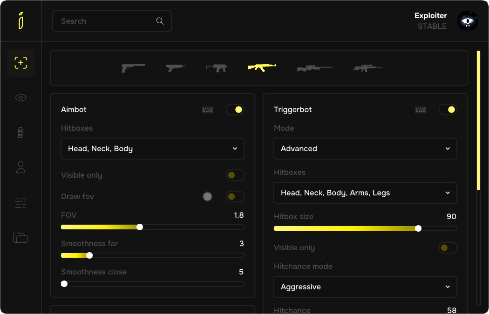Select the silenced pistol weapon category
The width and height of the screenshot is (489, 314).
pos(133,68)
